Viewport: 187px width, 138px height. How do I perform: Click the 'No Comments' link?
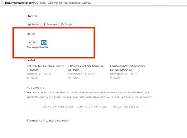[35, 88]
